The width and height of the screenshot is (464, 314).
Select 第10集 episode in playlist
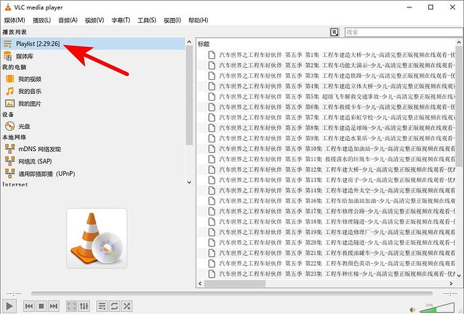pos(330,148)
